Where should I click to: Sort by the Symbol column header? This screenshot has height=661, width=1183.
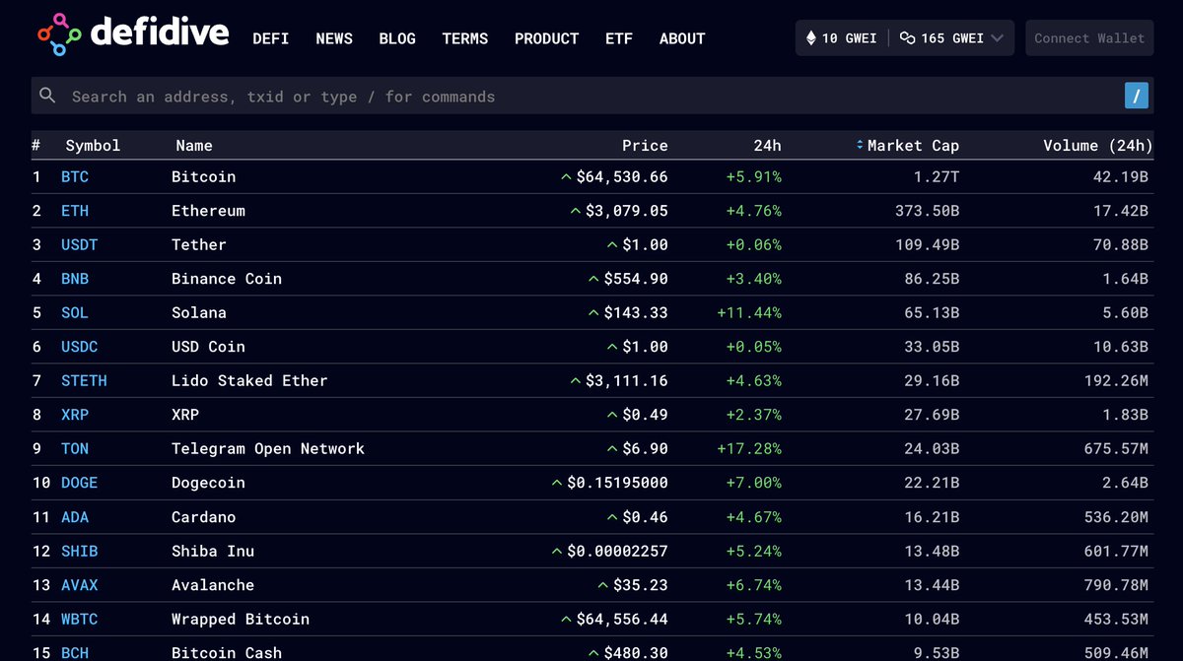[93, 146]
